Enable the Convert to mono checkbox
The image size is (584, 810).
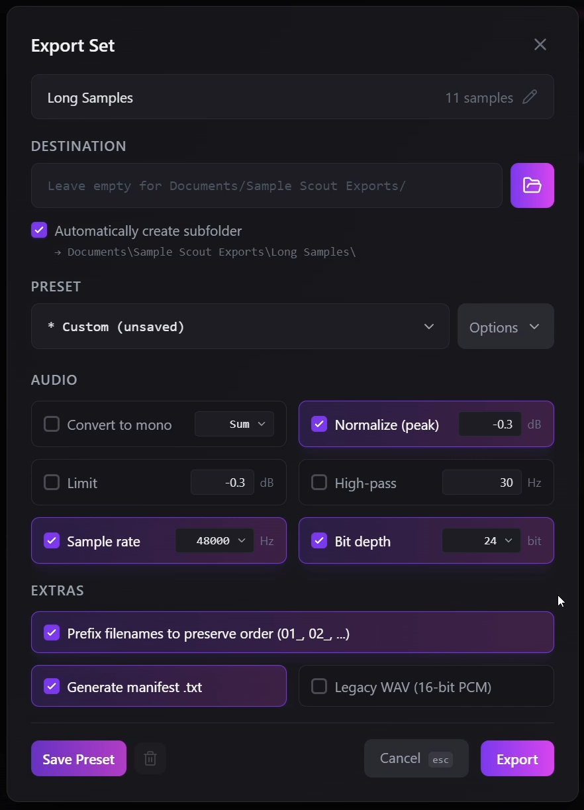pos(52,424)
